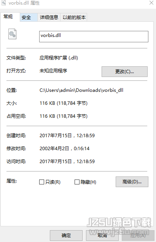The width and height of the screenshot is (156, 242).
Task: Enable the 只读(R) read-only checkbox
Action: tap(41, 182)
